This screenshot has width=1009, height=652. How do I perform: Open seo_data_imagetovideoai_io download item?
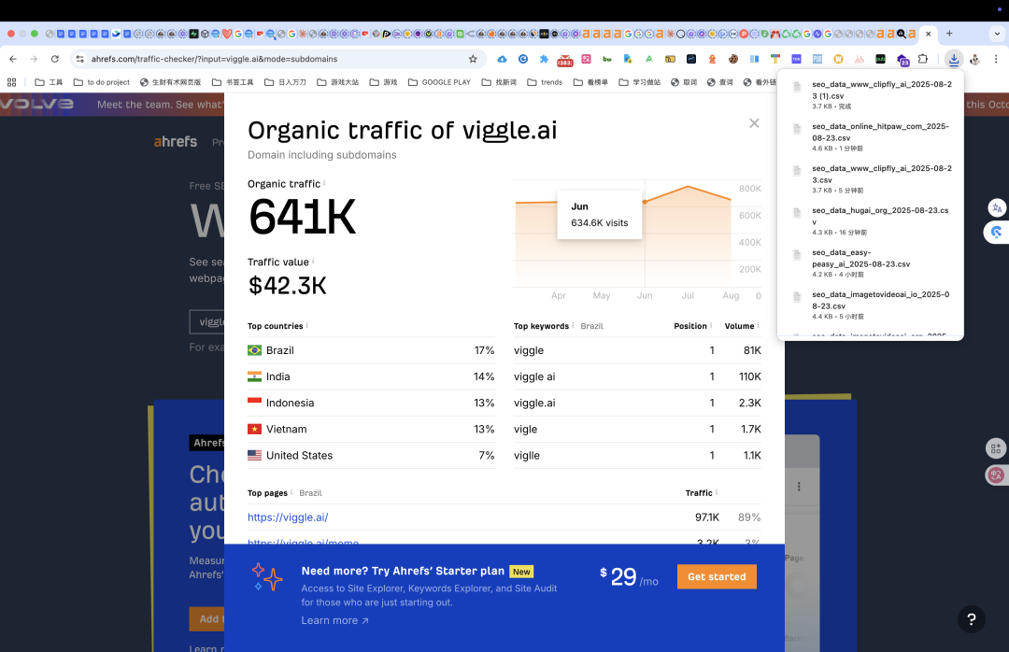pyautogui.click(x=871, y=305)
